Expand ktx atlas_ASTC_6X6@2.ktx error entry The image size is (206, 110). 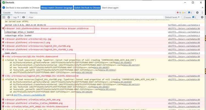(x=6, y=107)
